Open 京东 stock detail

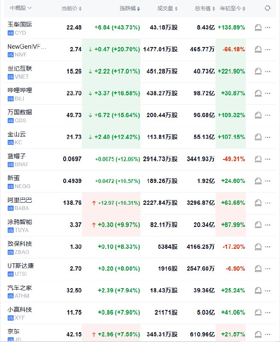tap(14, 331)
